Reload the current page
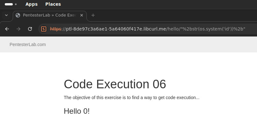 pos(30,29)
